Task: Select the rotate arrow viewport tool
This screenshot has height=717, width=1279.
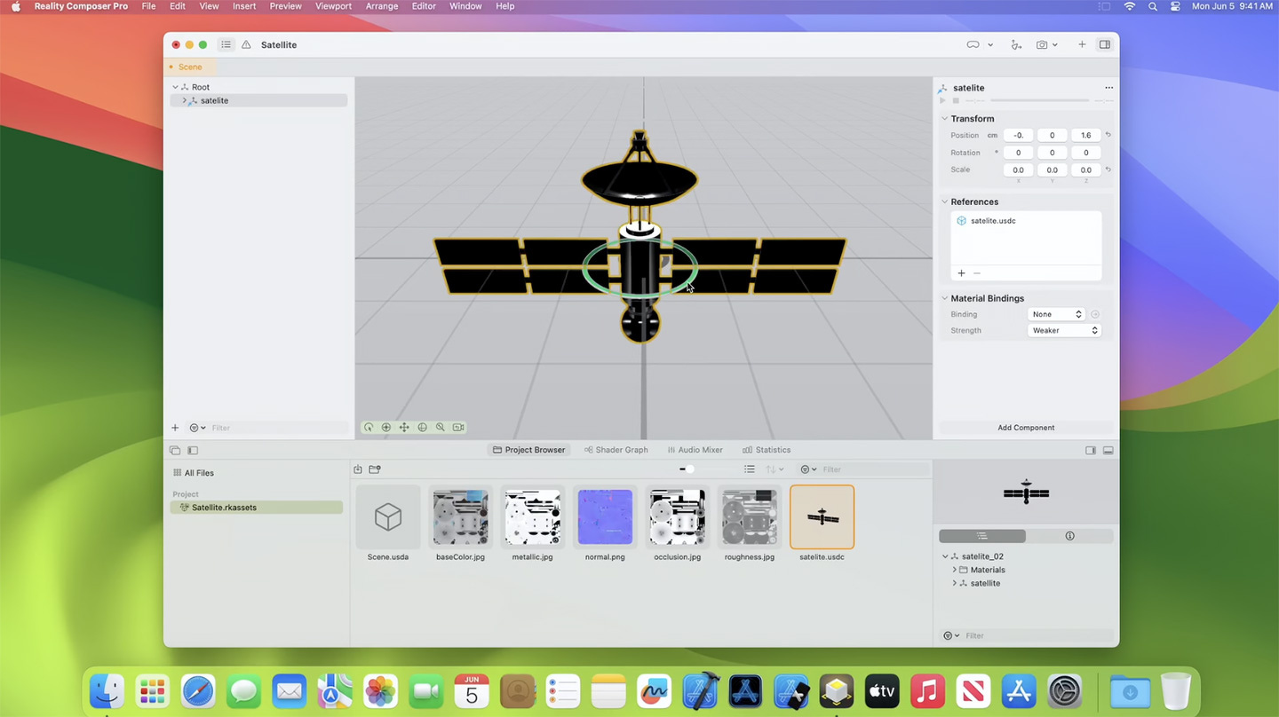Action: click(369, 427)
